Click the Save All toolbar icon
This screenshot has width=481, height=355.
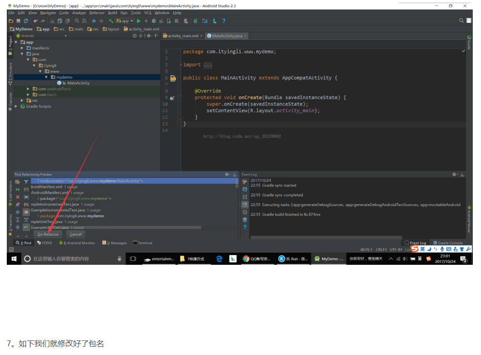click(x=18, y=21)
